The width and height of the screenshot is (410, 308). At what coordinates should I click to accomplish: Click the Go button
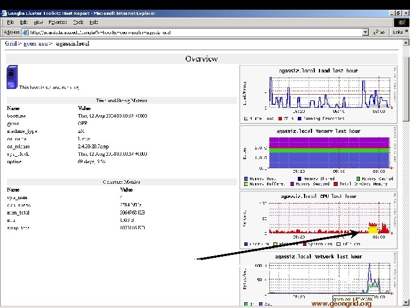coord(379,32)
